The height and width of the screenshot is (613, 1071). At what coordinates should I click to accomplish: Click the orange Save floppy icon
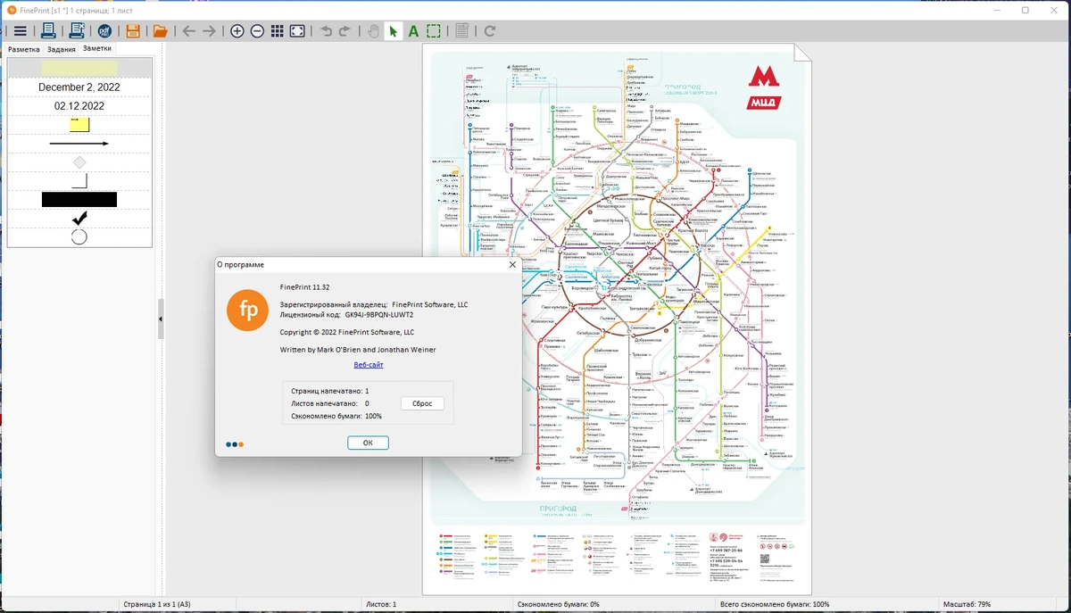click(133, 31)
